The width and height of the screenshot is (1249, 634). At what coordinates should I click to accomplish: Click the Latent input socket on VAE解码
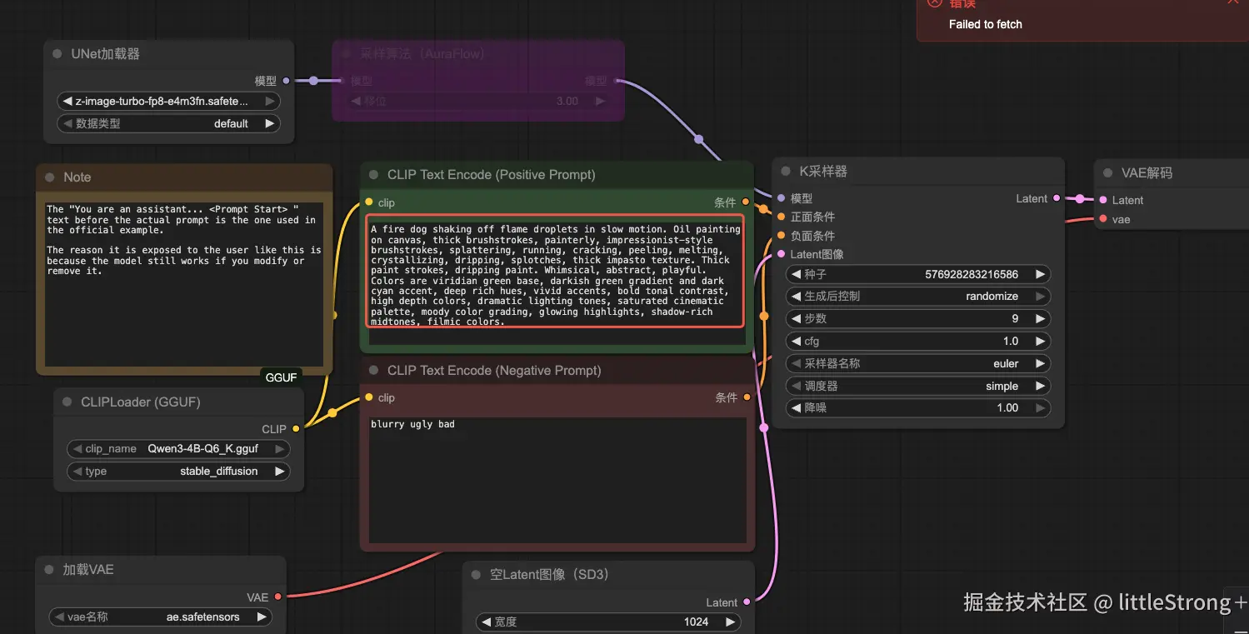(1103, 200)
